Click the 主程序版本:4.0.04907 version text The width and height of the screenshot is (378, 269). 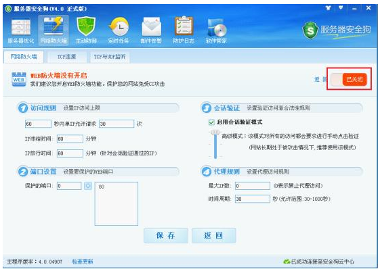(35, 262)
